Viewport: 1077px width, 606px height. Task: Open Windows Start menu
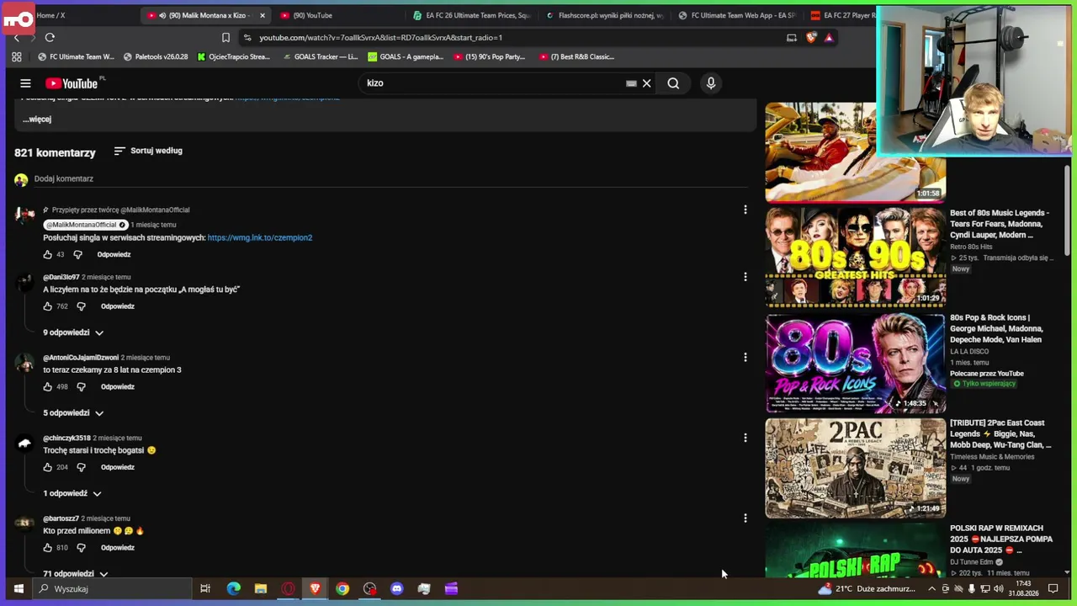[x=18, y=588]
